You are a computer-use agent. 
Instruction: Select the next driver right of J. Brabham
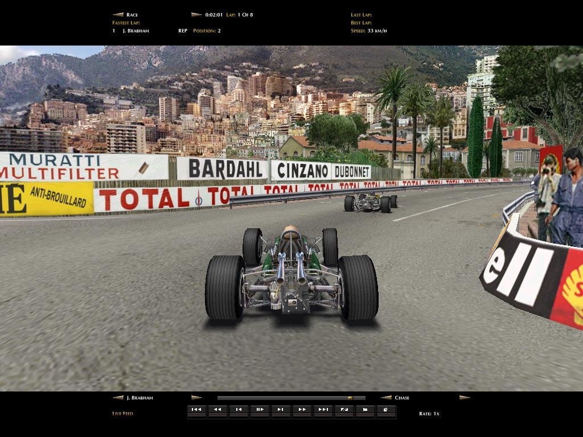[196, 398]
